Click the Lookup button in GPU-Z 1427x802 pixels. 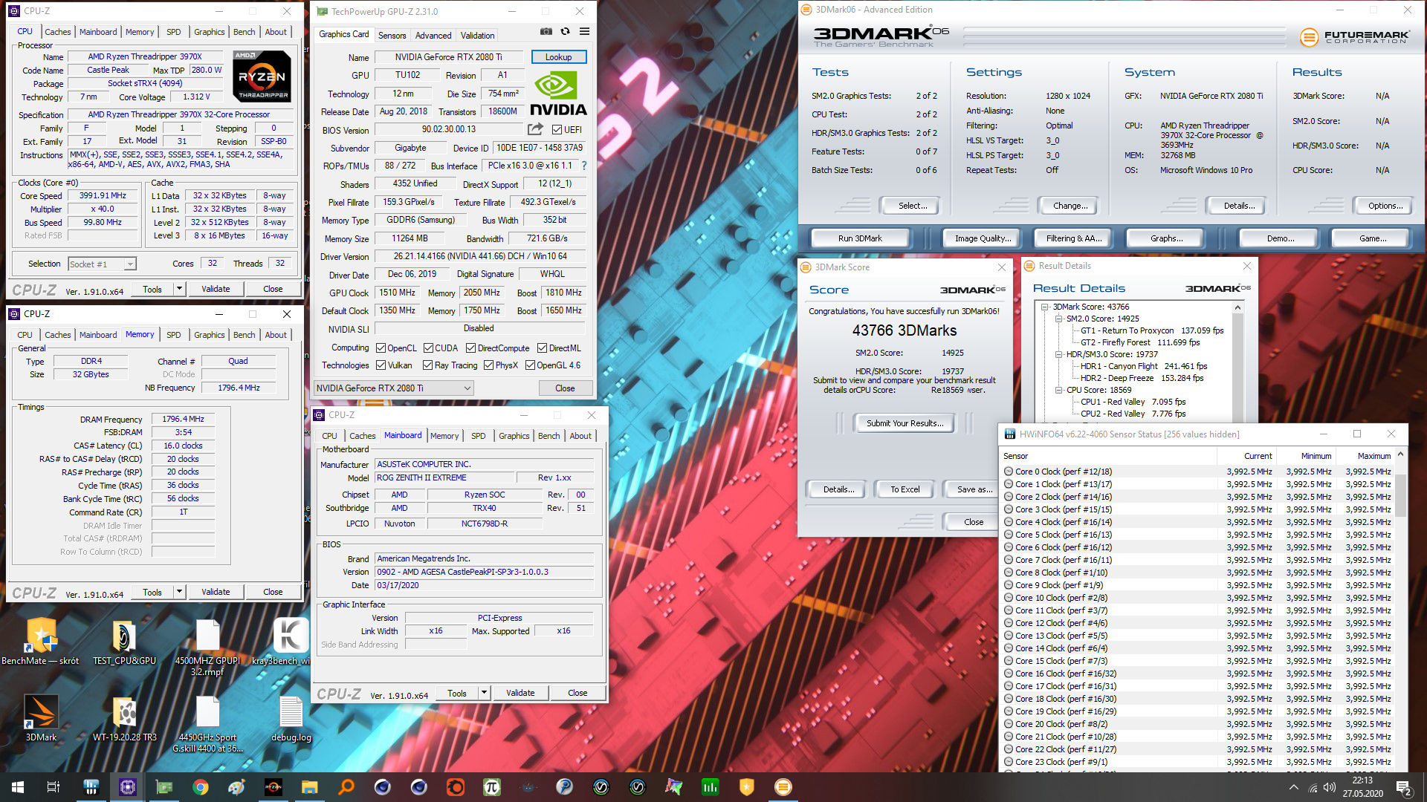coord(559,57)
